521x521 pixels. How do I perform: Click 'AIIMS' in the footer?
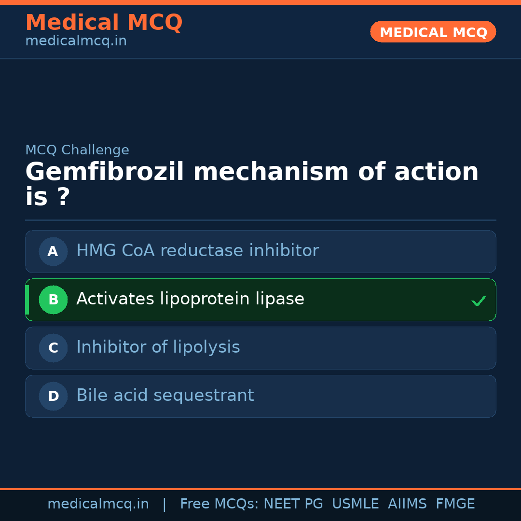pos(407,504)
